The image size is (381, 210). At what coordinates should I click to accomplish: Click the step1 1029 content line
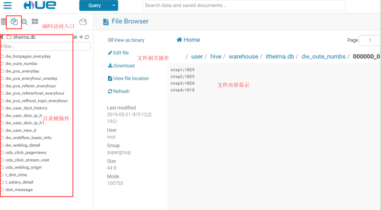(183, 70)
